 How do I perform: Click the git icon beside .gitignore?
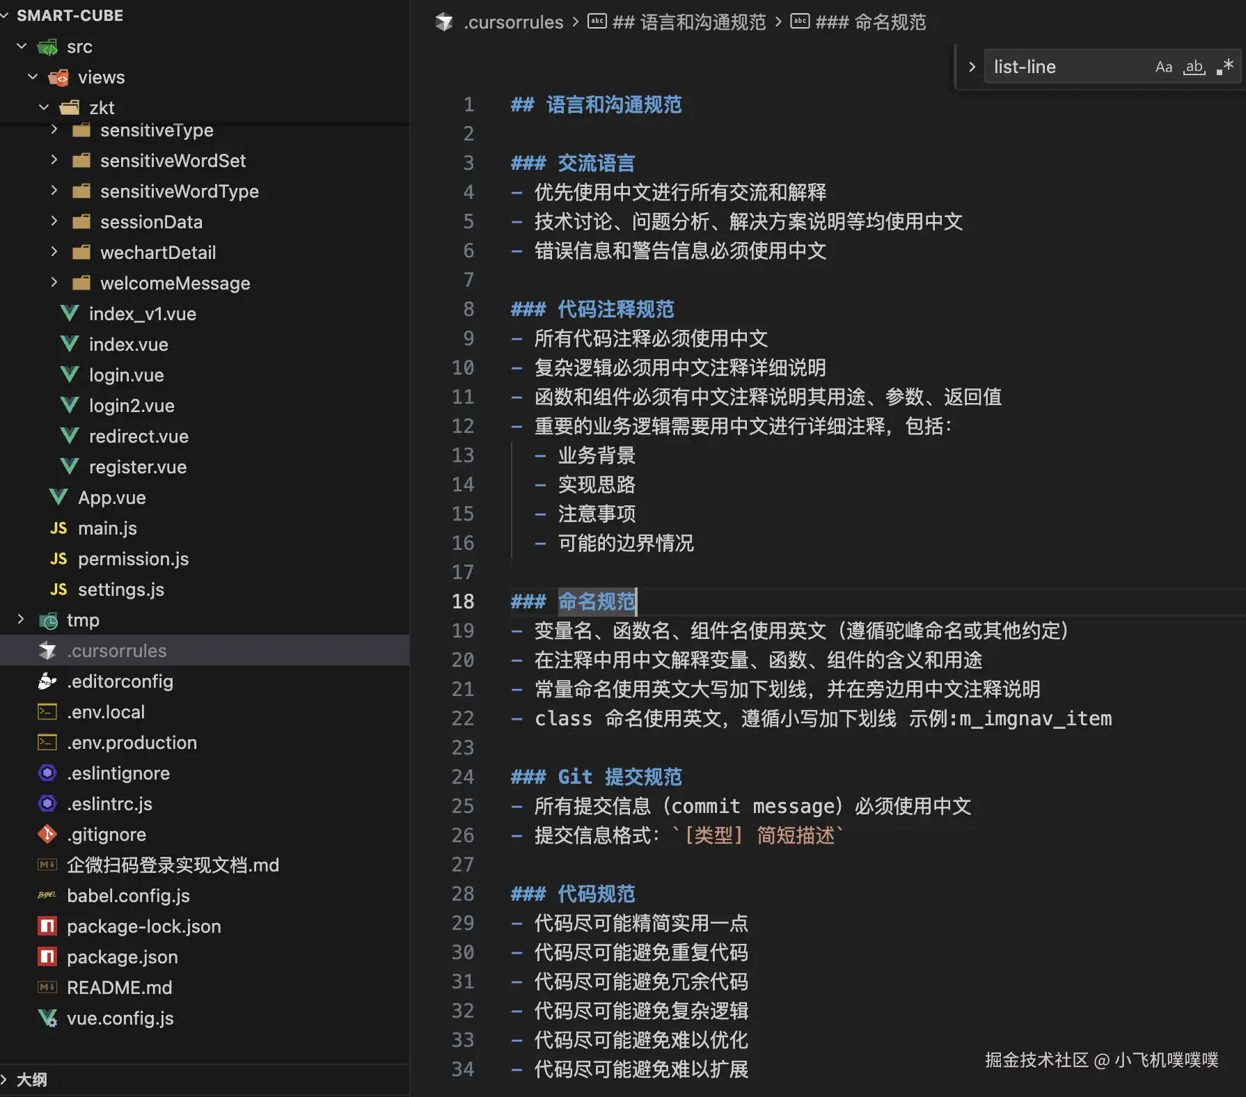(x=47, y=834)
